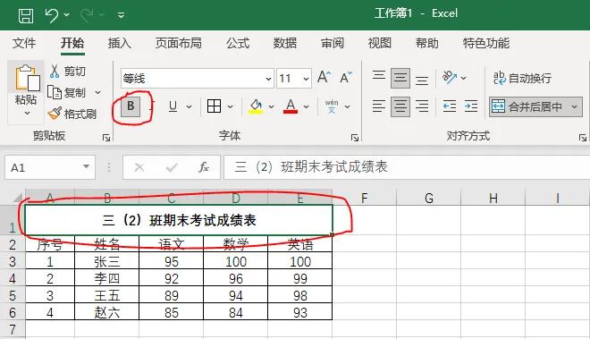Expand the borders dropdown arrow

(x=231, y=107)
